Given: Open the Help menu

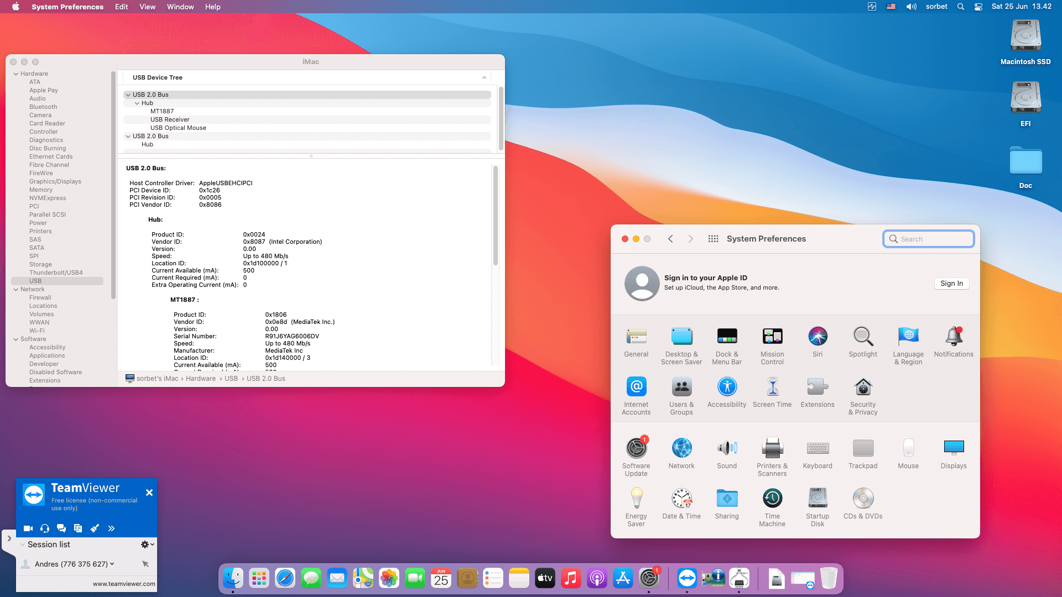Looking at the screenshot, I should [213, 7].
